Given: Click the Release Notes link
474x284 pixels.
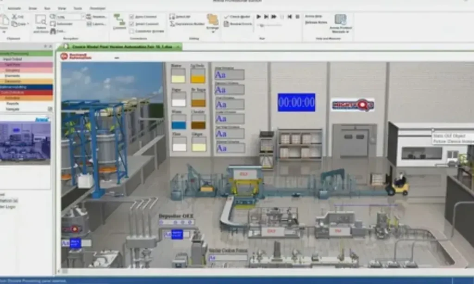Looking at the screenshot, I should tap(316, 22).
